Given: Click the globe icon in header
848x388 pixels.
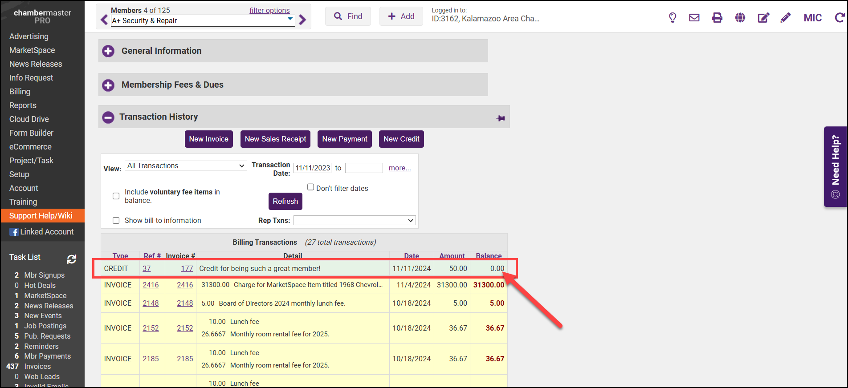Looking at the screenshot, I should pos(740,18).
